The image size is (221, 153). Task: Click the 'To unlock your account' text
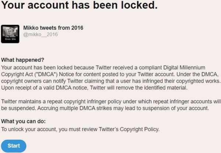[29, 129]
